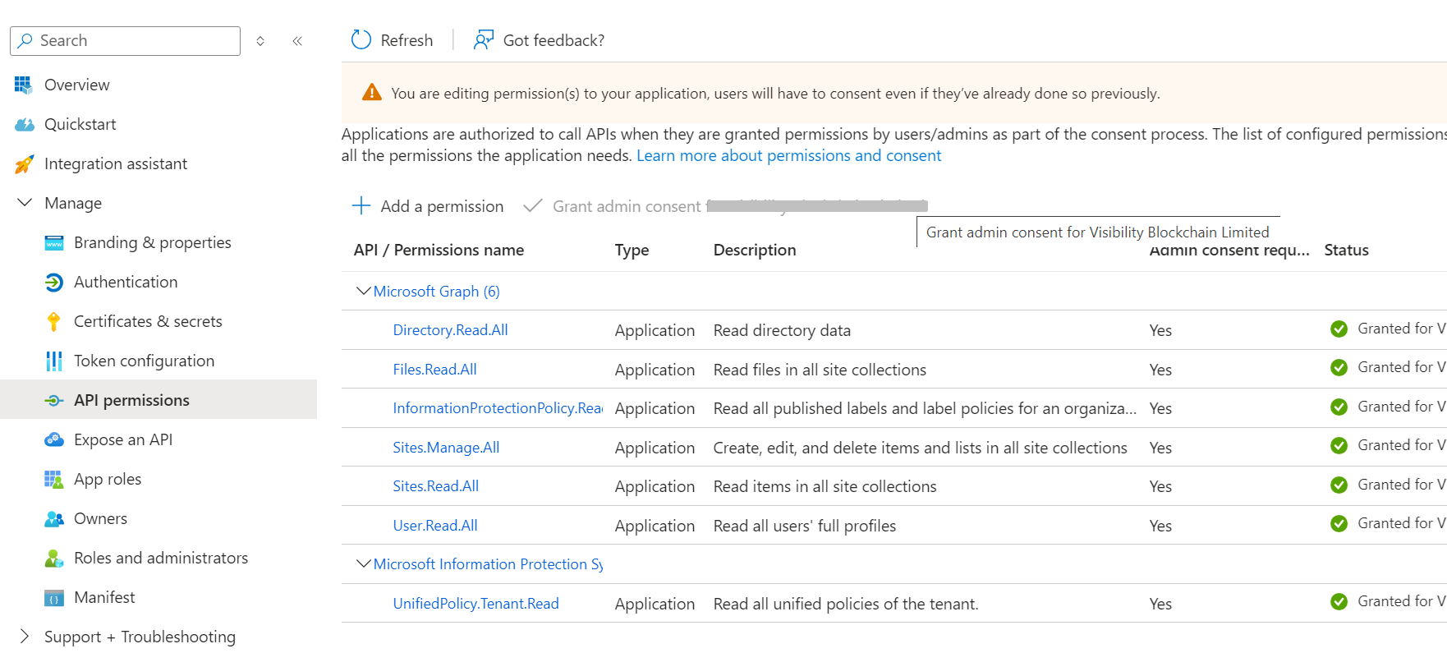Open Sites.Manage.All permission details

446,448
